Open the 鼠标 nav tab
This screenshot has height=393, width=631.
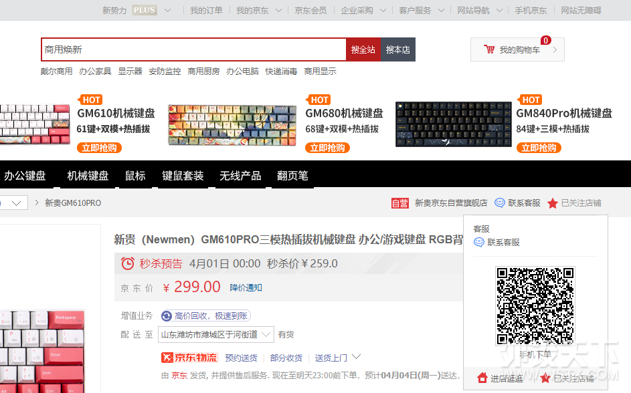point(135,176)
